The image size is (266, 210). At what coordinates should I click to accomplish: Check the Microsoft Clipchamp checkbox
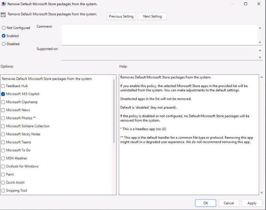click(x=3, y=102)
